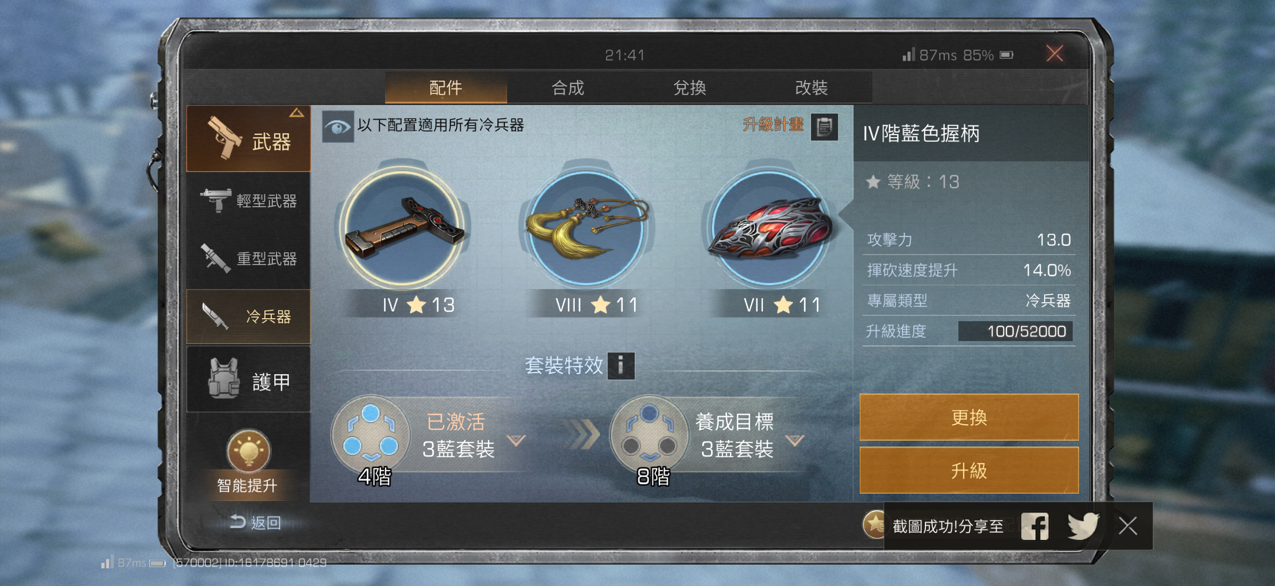This screenshot has width=1275, height=586.
Task: Switch to the 合成 tab
Action: (567, 87)
